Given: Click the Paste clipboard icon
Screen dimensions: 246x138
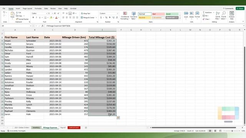Looking at the screenshot, I should [x=12, y=14].
